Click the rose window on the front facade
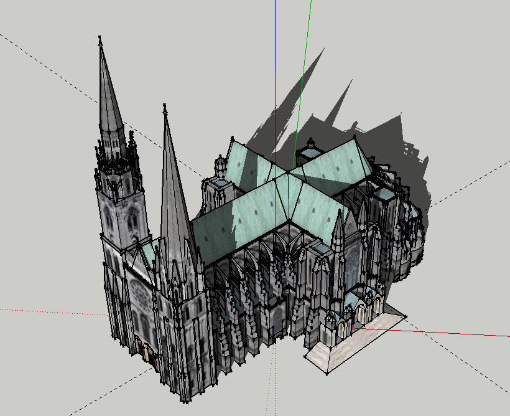 [x=141, y=295]
